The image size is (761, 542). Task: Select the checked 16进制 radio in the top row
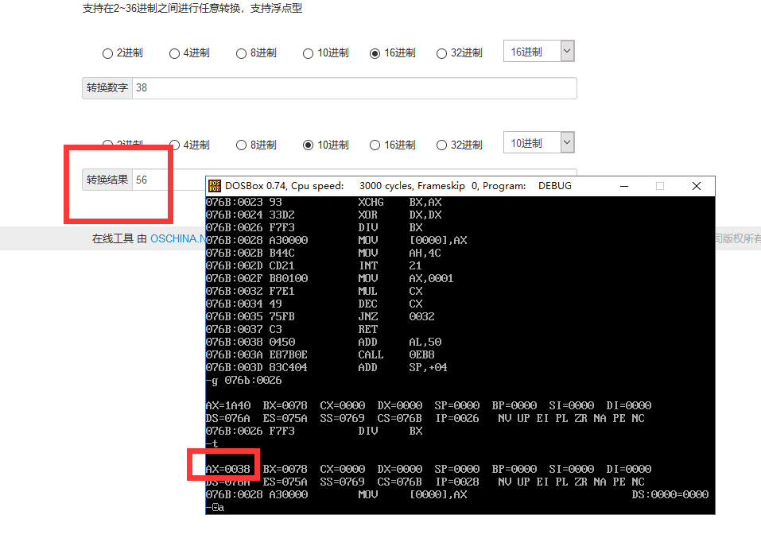point(375,53)
